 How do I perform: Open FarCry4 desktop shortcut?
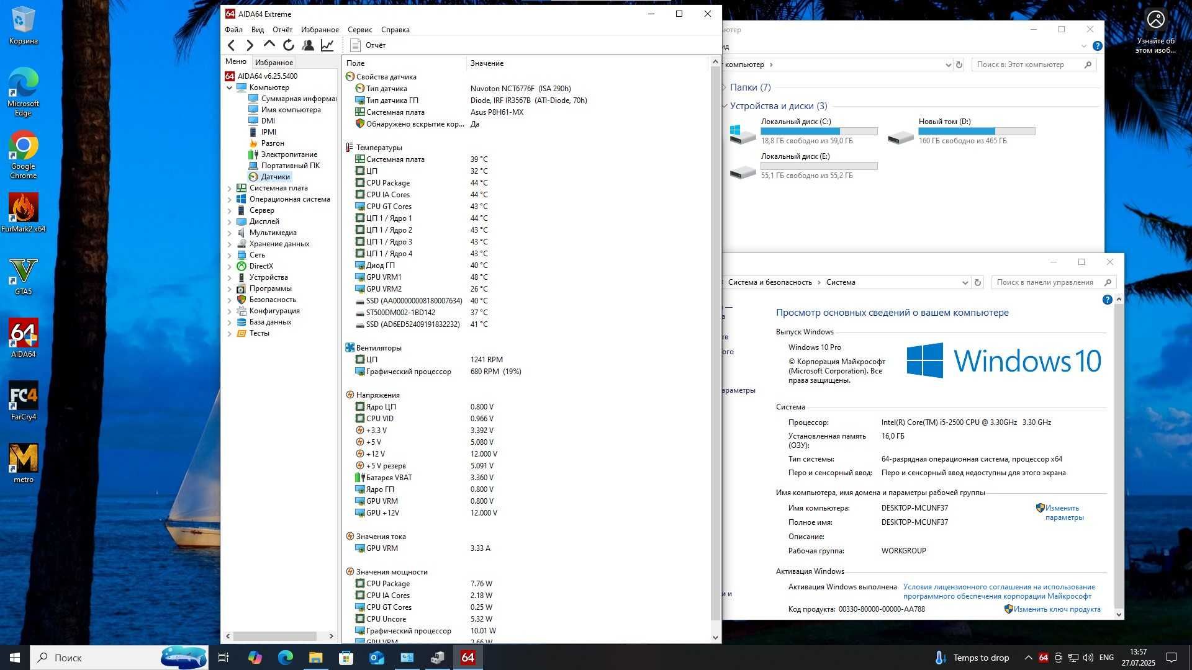pyautogui.click(x=23, y=401)
